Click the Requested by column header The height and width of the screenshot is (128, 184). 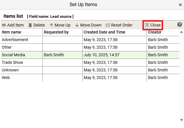pos(62,32)
